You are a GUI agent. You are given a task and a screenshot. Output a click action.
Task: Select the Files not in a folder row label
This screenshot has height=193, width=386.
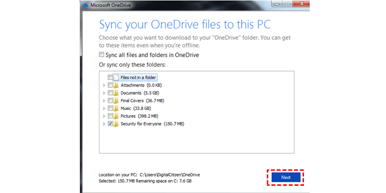pyautogui.click(x=138, y=78)
